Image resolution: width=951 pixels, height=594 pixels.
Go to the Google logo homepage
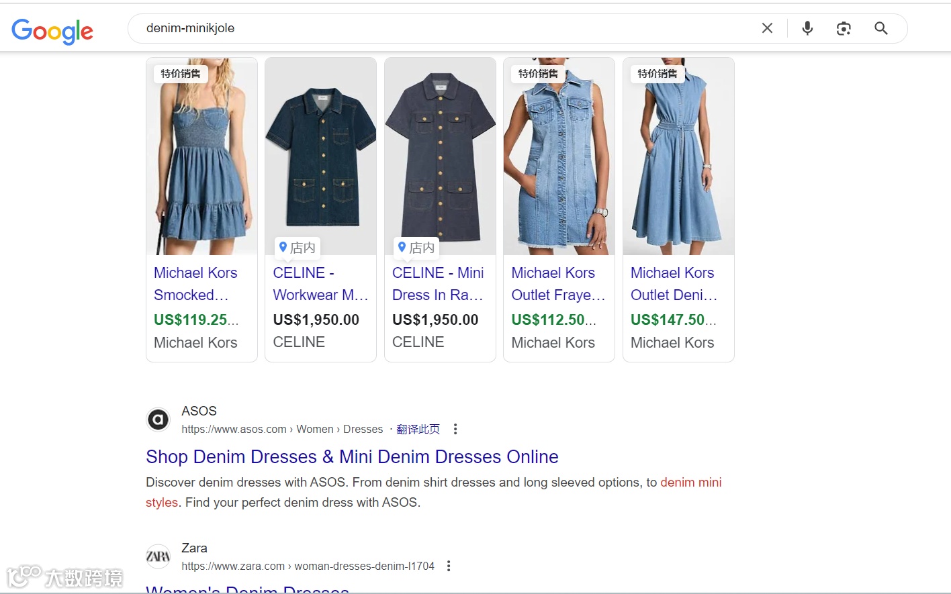(52, 30)
